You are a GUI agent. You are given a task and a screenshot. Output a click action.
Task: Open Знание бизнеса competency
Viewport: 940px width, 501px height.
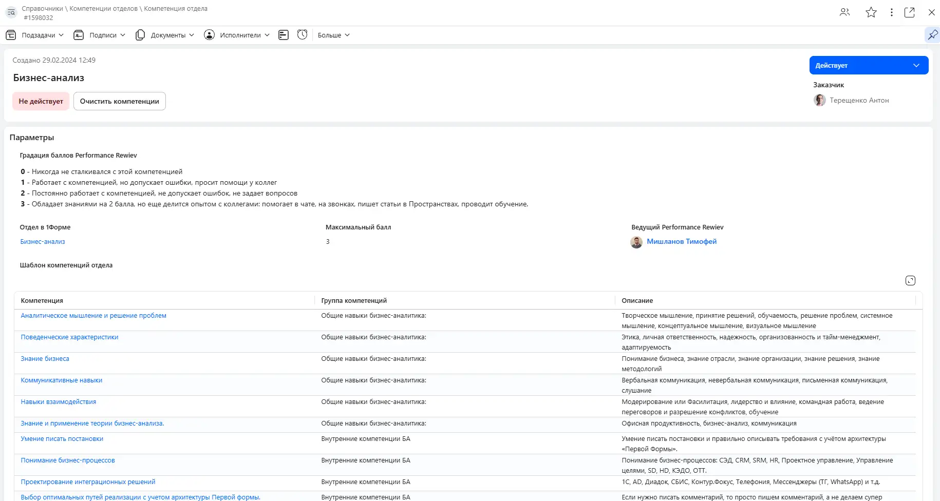[45, 359]
